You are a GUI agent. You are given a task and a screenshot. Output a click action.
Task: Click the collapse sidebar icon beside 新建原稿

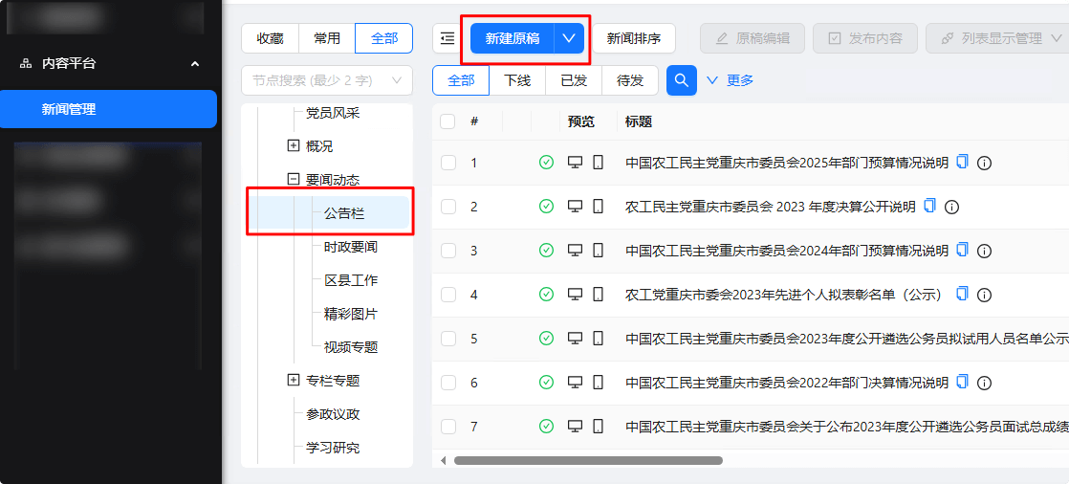pos(447,38)
